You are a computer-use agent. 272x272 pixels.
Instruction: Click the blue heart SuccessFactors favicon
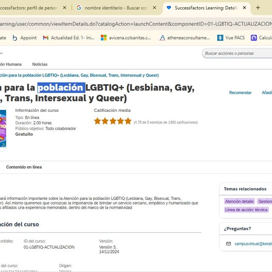click(x=169, y=8)
